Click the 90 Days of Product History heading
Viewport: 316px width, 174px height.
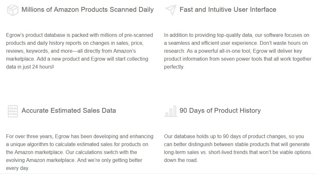220,110
